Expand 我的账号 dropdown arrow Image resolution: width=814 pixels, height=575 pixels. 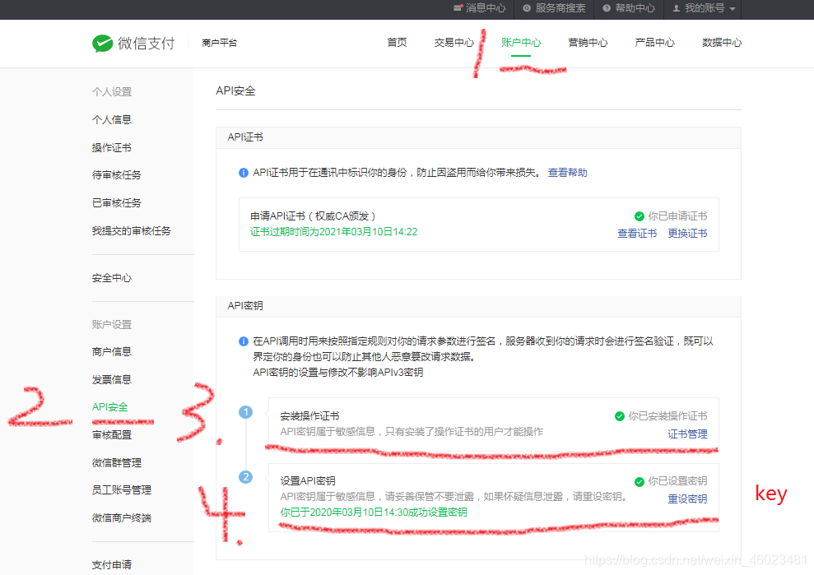point(733,9)
